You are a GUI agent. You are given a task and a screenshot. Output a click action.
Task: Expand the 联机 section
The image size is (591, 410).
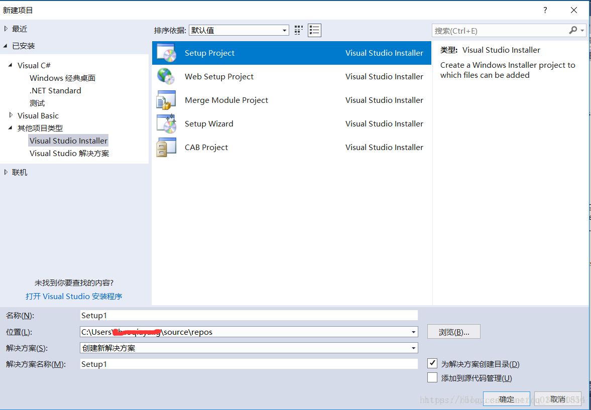pos(6,172)
